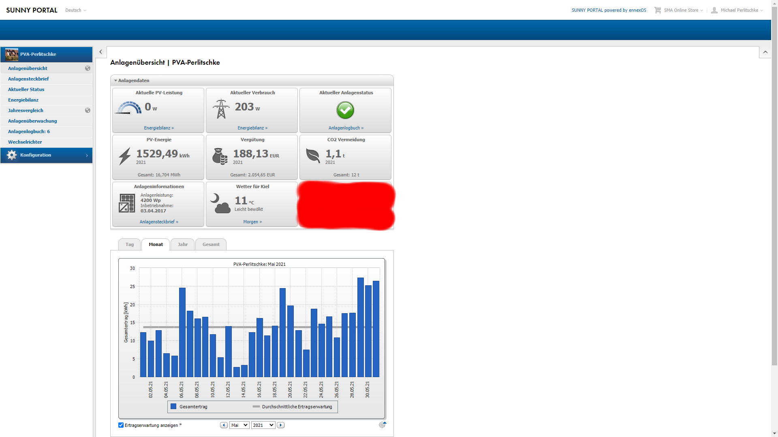Uncheck Ertragserwartung anzeigen checkbox

tap(121, 425)
